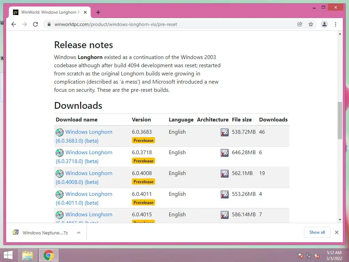Click the muted volume icon in tray
The width and height of the screenshot is (349, 262).
[317, 255]
